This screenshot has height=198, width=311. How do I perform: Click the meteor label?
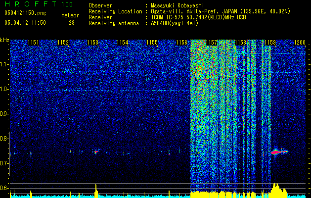pos(70,15)
